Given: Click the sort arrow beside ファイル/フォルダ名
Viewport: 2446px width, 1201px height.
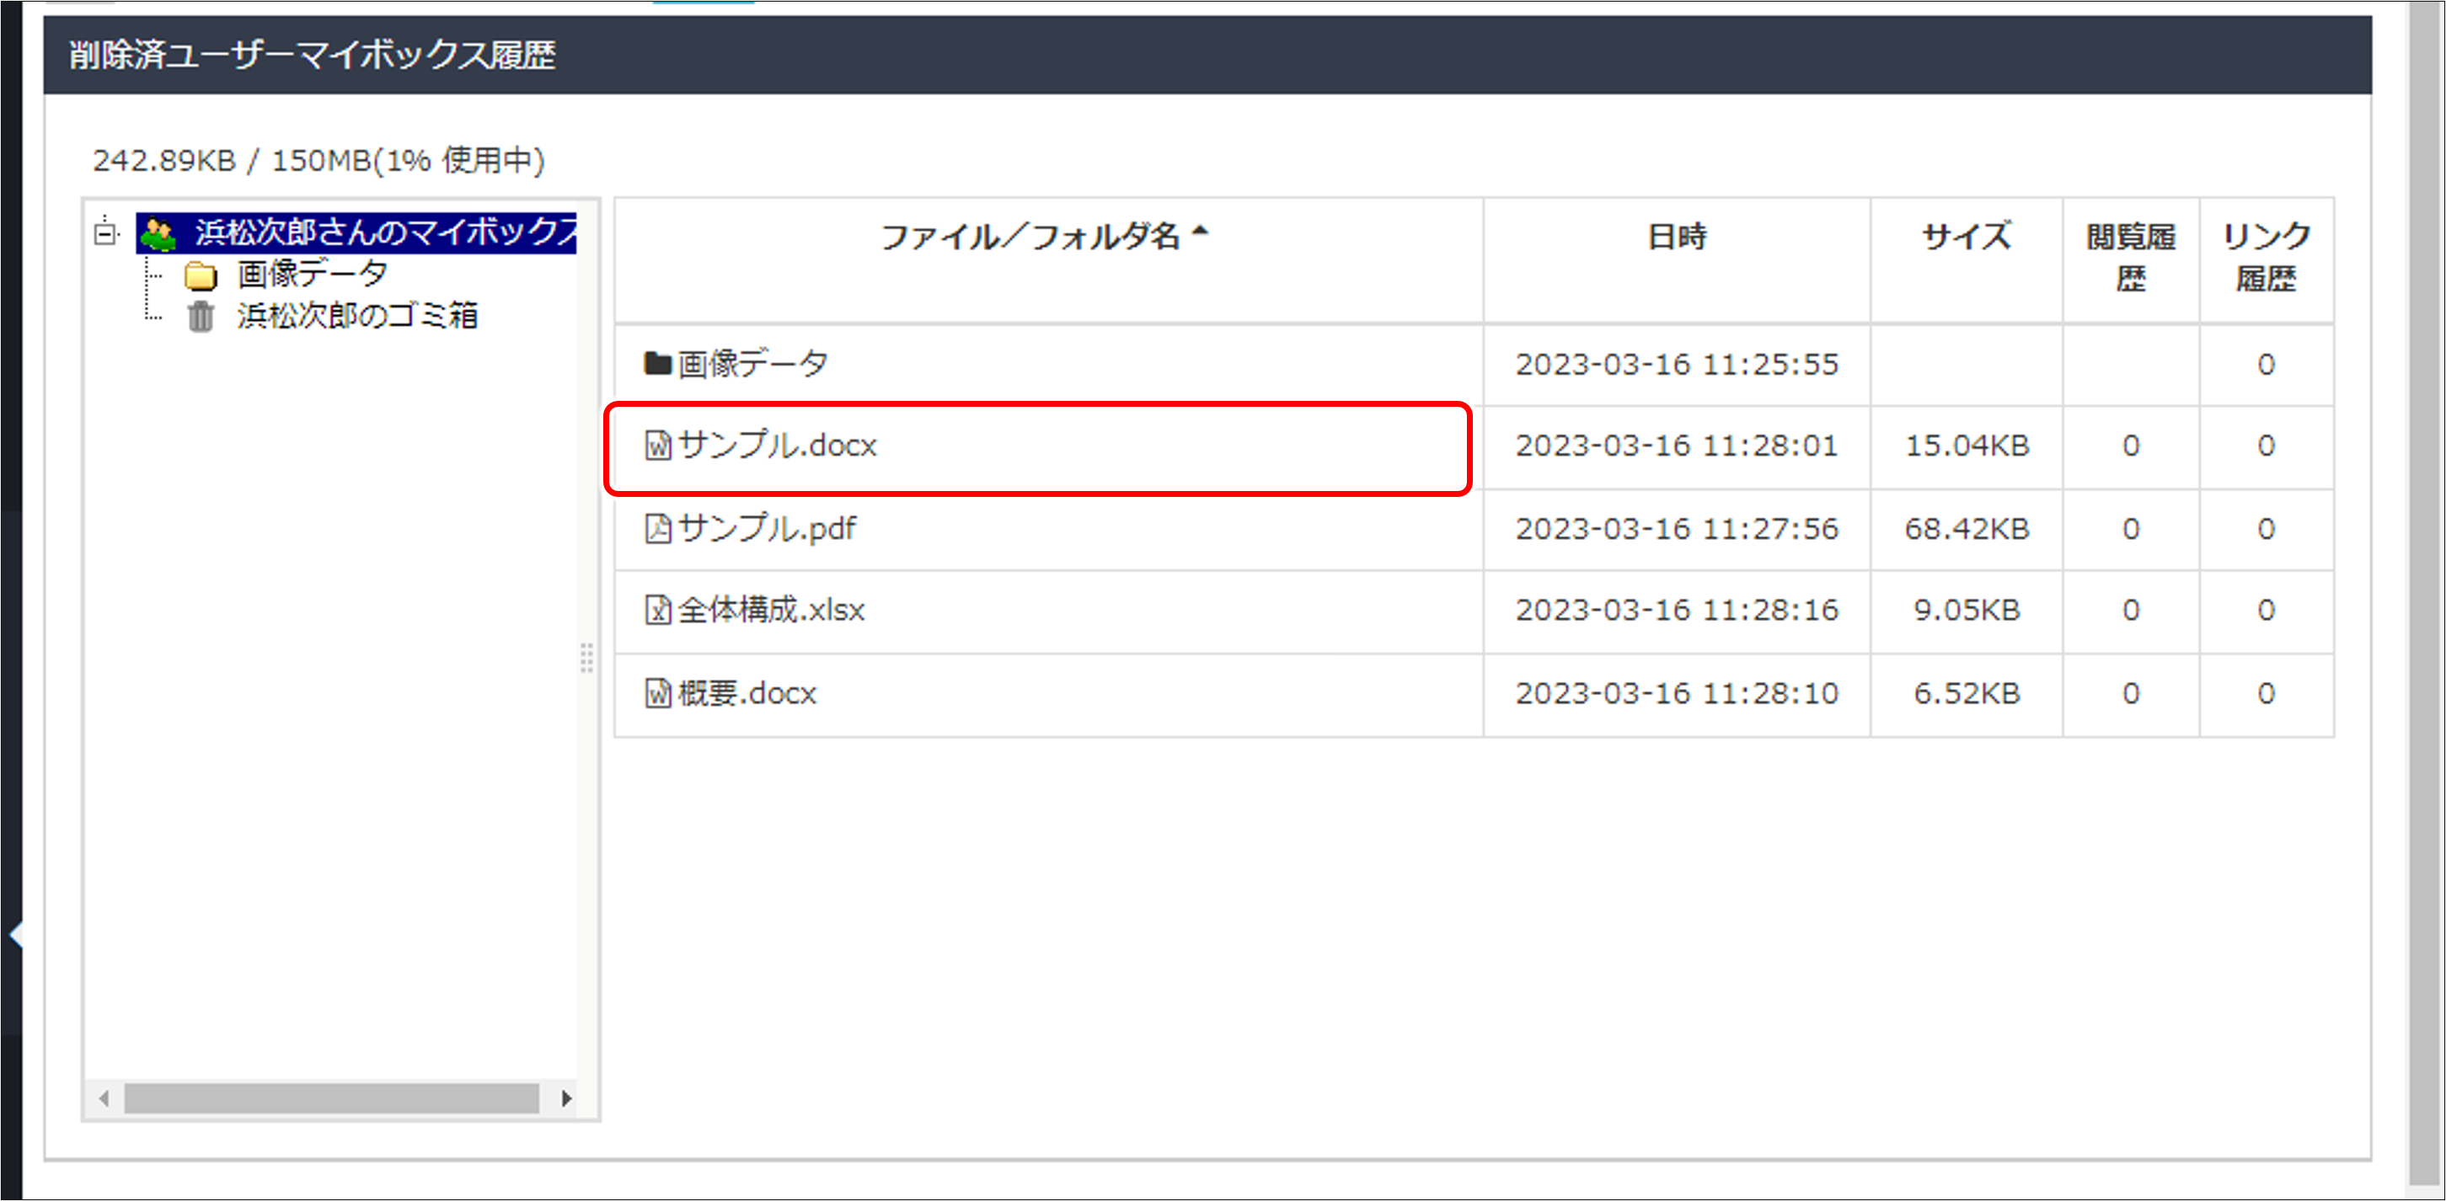Looking at the screenshot, I should (1200, 231).
